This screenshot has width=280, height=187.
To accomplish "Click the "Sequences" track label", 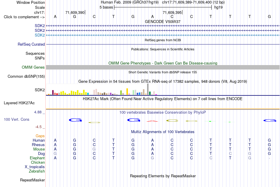I will click(x=35, y=53).
